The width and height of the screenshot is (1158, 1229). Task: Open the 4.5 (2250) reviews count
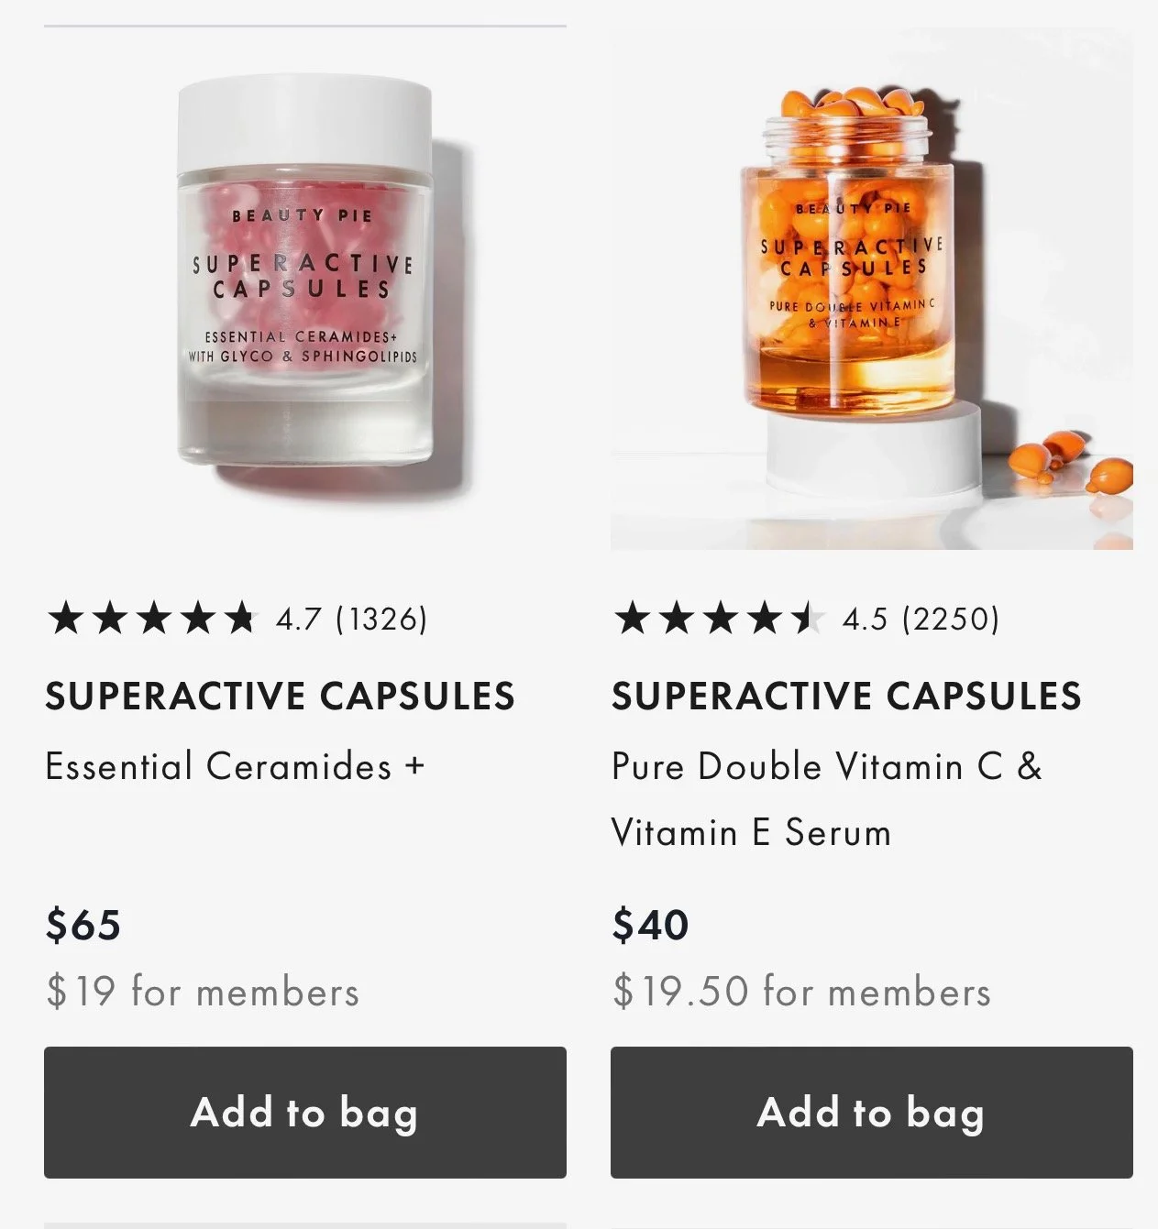[x=921, y=620]
